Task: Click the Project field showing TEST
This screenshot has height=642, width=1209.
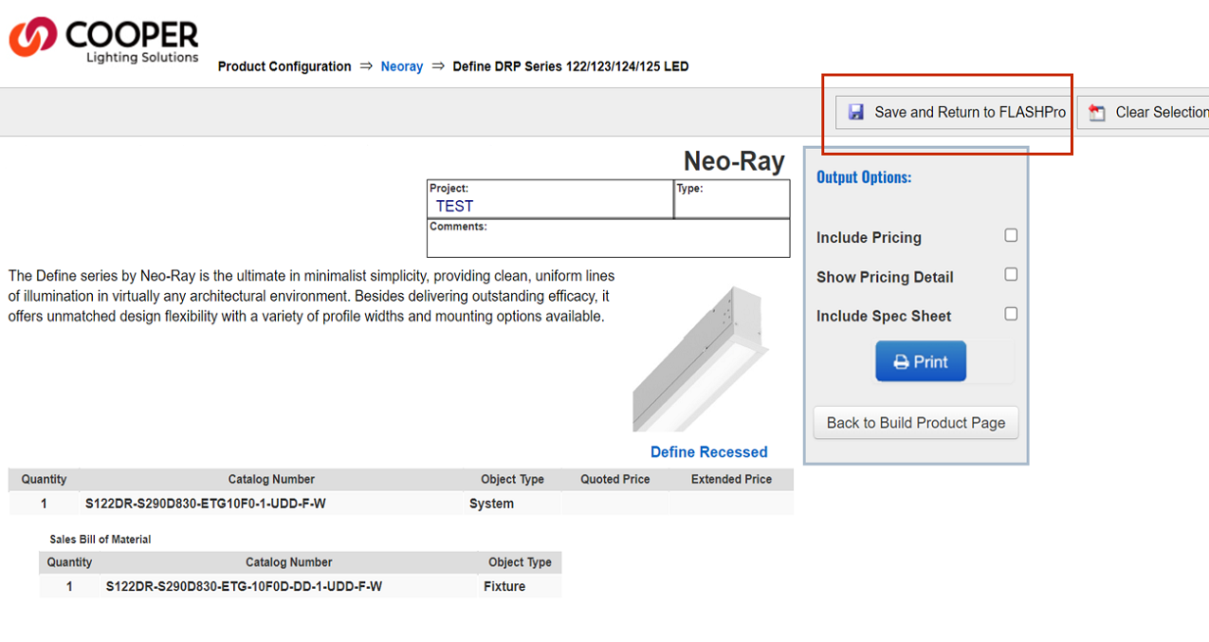Action: tap(550, 199)
